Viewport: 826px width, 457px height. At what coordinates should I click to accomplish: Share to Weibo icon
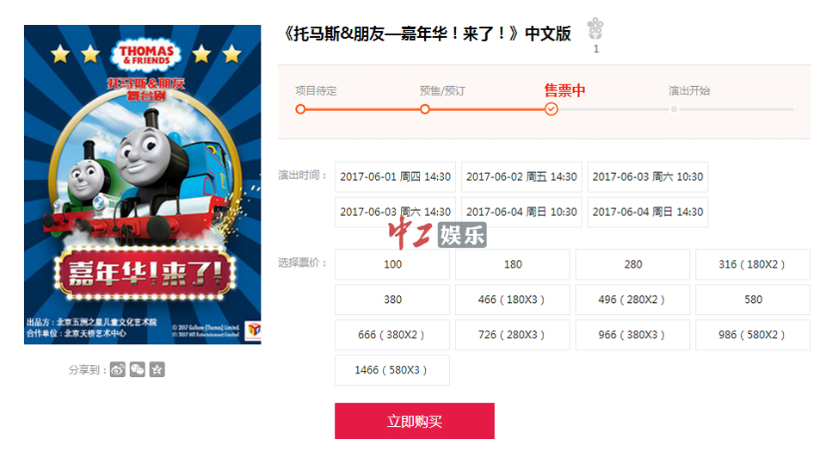pos(118,370)
